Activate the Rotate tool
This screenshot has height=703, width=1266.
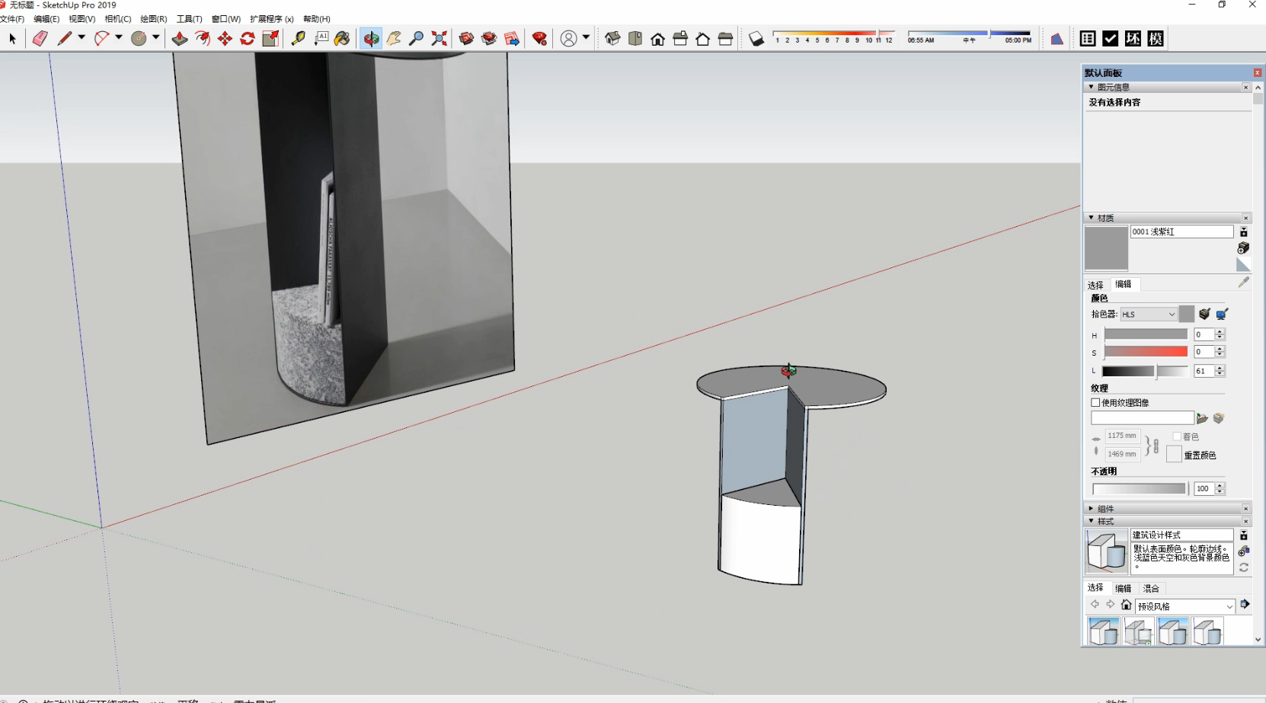248,38
